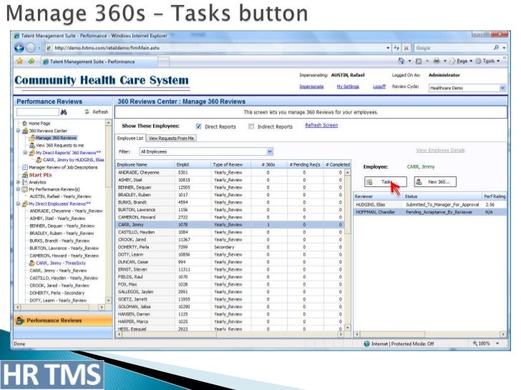Viewport: 521px width, 390px height.
Task: Click the Tasks button
Action: tap(386, 181)
